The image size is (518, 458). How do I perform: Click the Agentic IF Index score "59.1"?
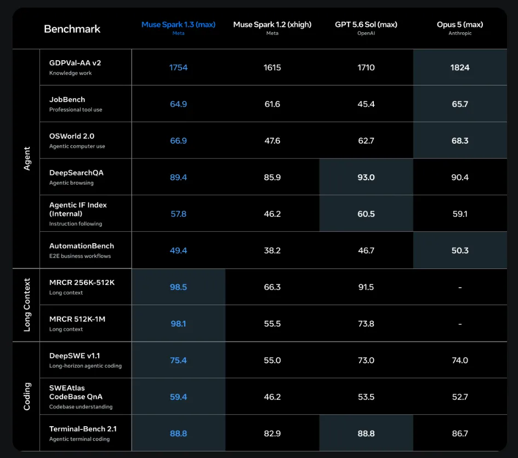coord(460,214)
